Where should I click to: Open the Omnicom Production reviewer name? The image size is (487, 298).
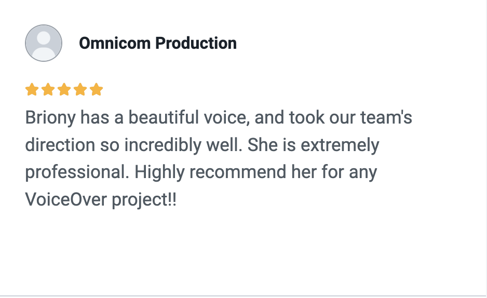click(157, 43)
